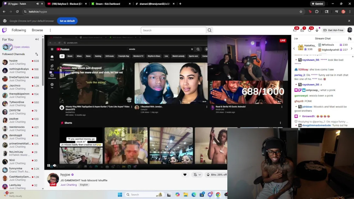Open Twitch inbox notifications icon
Viewport: 354px width, 199px height.
pyautogui.click(x=302, y=30)
